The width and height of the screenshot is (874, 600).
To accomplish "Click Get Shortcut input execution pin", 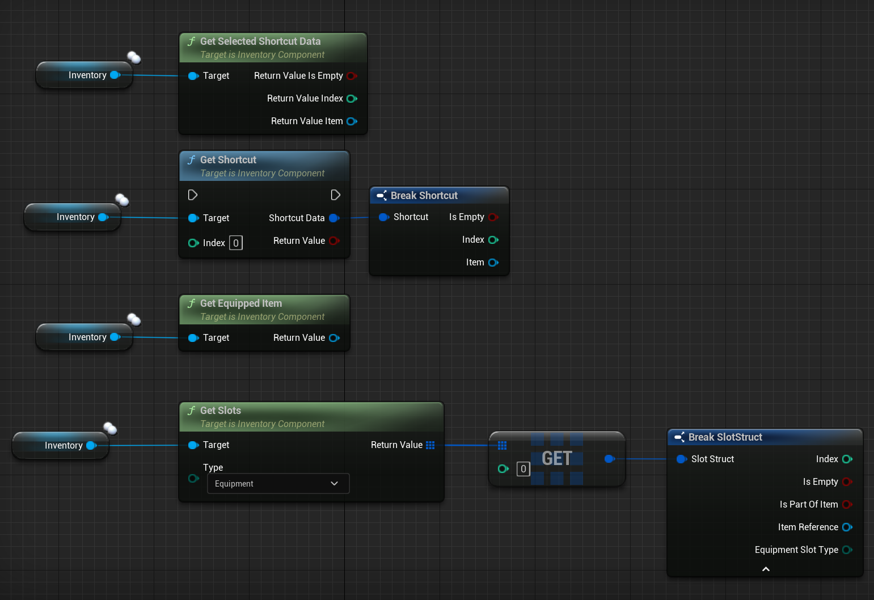I will (x=193, y=195).
